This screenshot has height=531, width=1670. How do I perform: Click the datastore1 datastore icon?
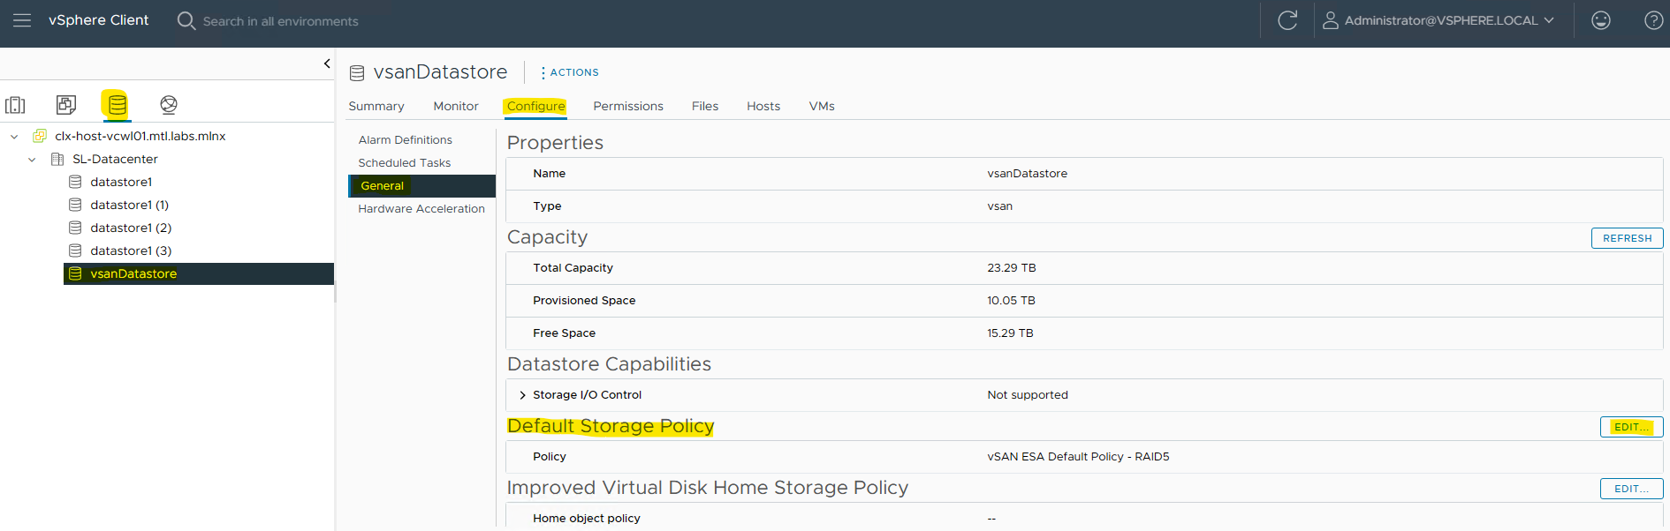tap(75, 182)
